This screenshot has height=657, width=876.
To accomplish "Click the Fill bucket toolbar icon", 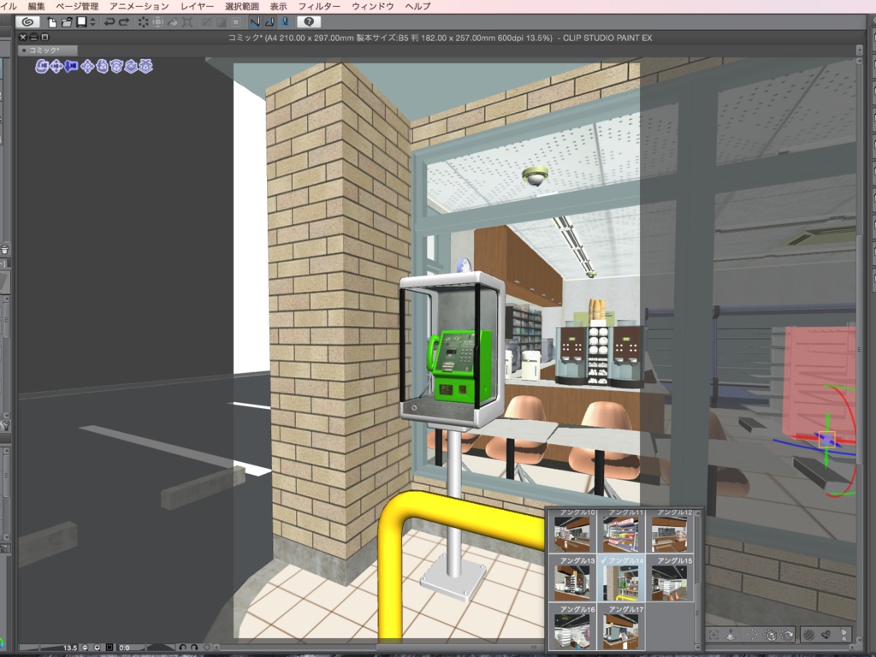I will [x=173, y=21].
